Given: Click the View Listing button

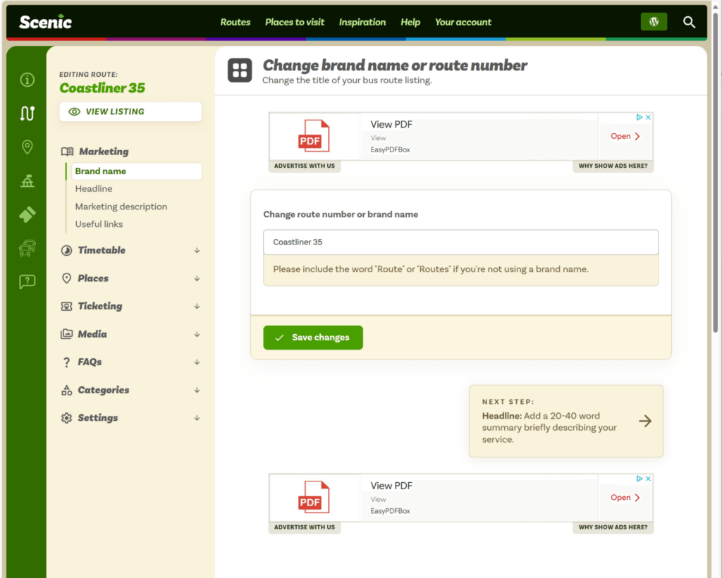Looking at the screenshot, I should 130,111.
